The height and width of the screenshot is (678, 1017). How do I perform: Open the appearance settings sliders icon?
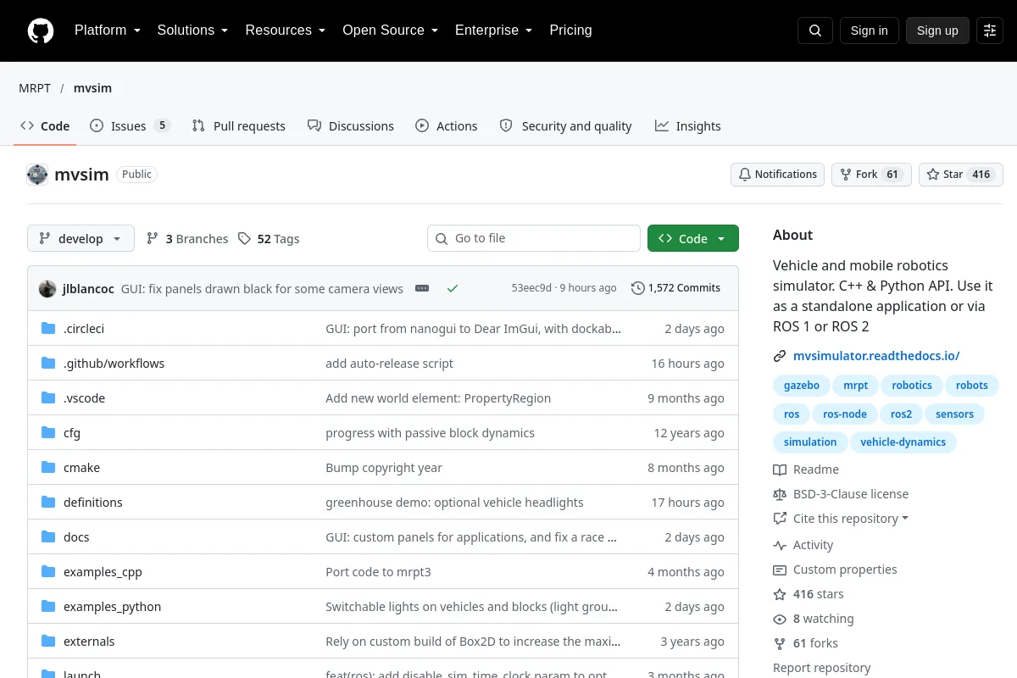tap(990, 31)
